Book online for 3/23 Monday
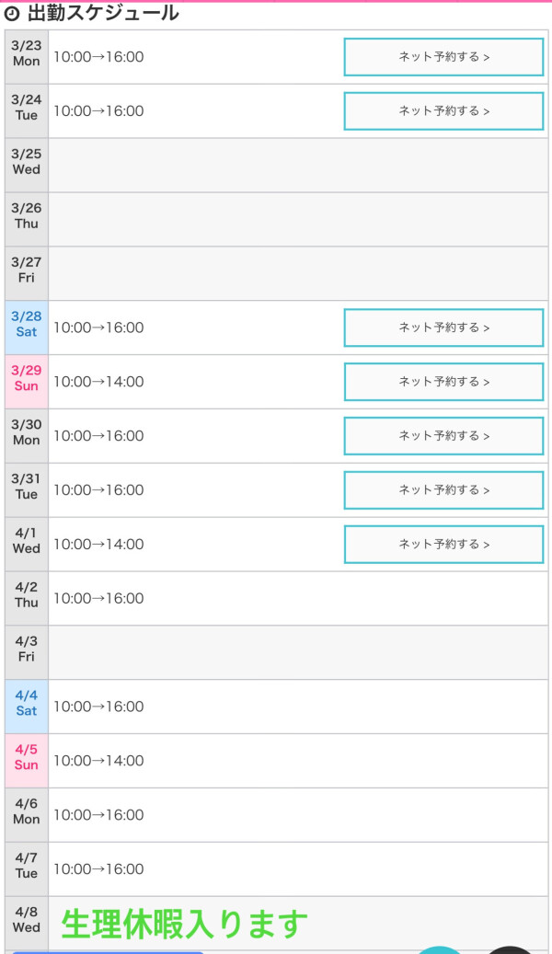Viewport: 552px width, 954px height. [x=443, y=57]
